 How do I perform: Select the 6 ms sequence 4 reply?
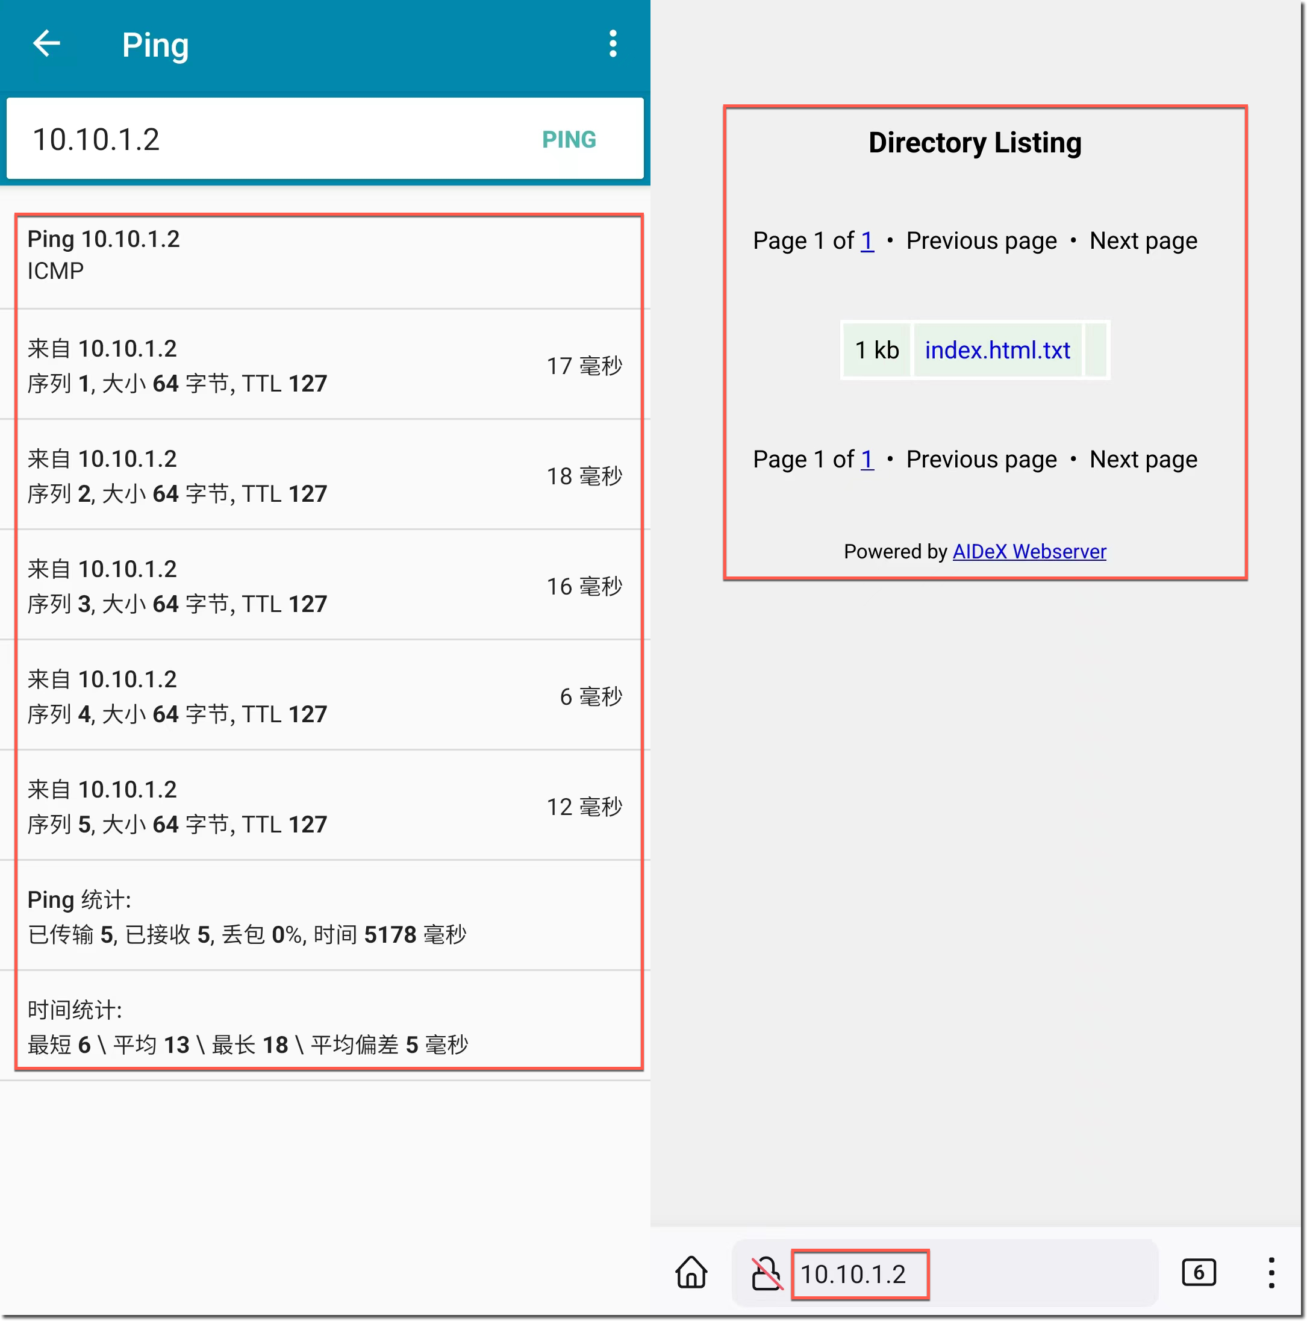point(325,696)
